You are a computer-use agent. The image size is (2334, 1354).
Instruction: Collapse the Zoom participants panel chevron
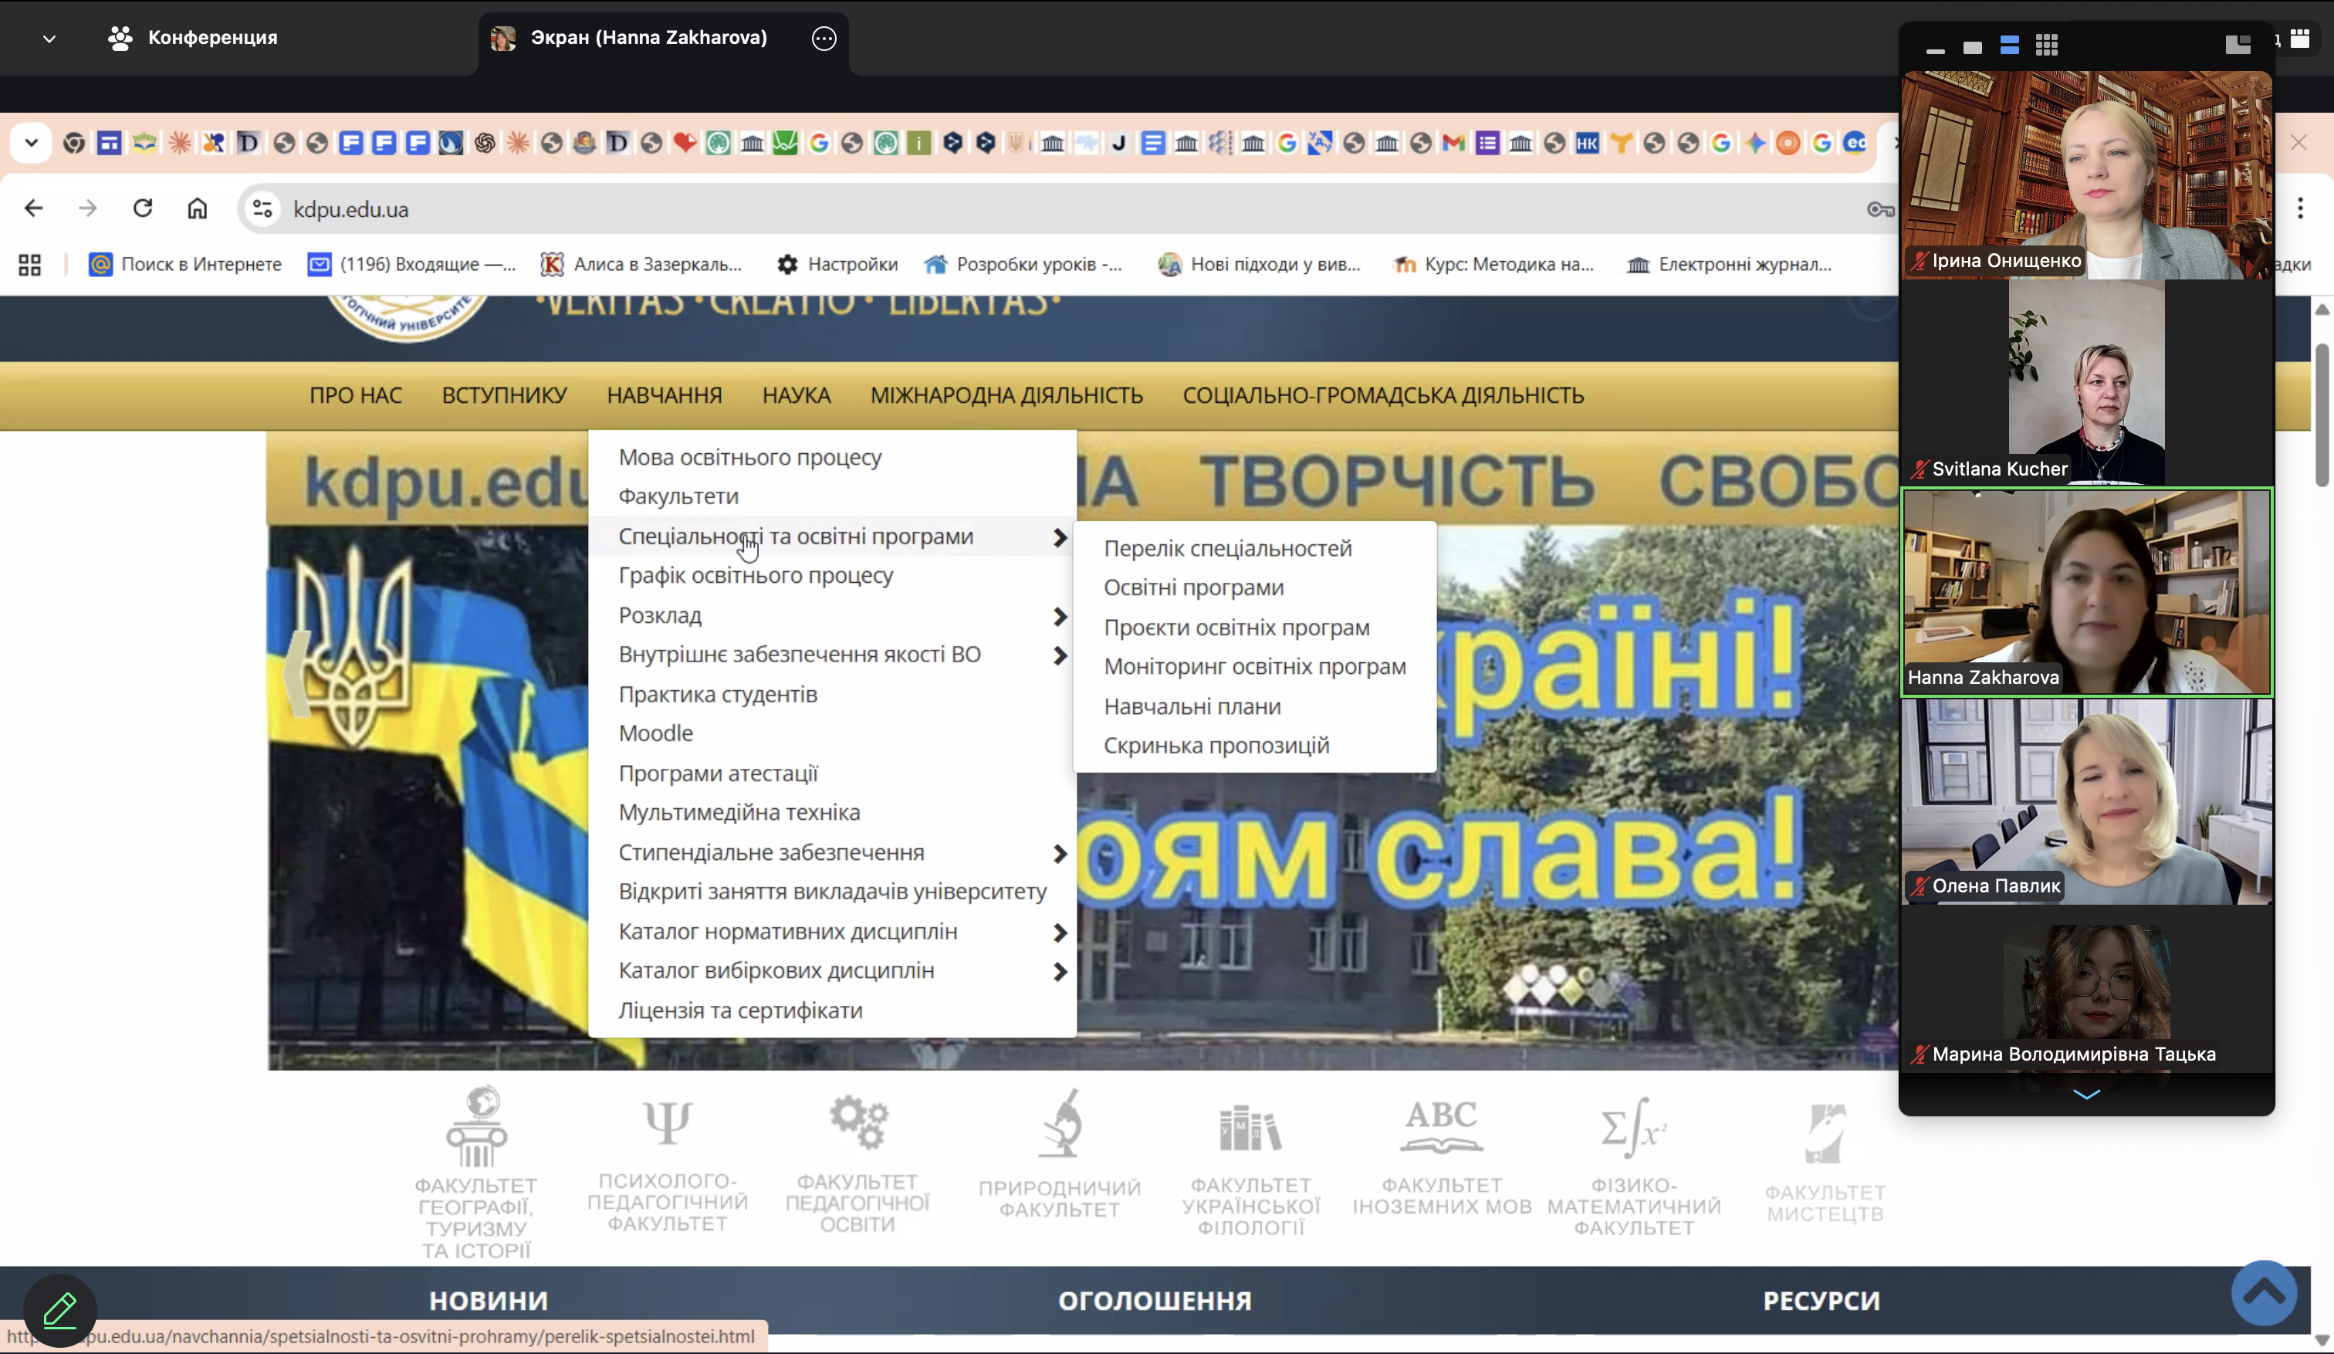tap(2085, 1095)
